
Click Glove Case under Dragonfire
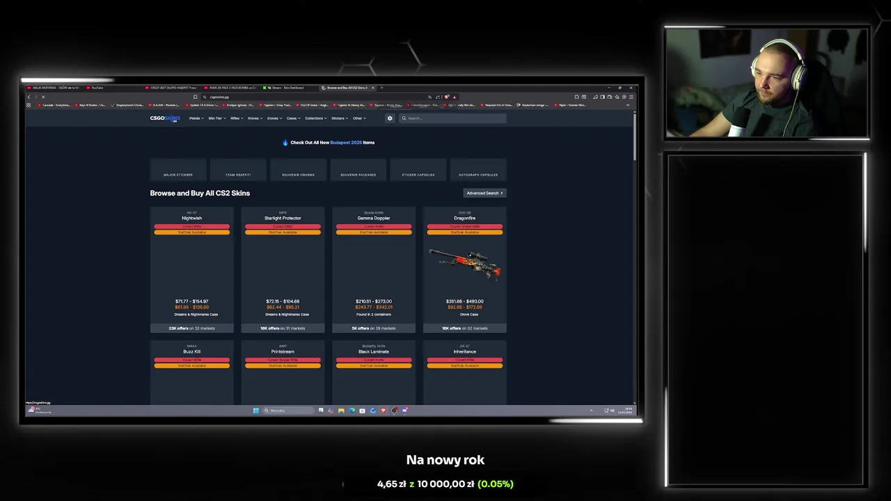tap(468, 315)
